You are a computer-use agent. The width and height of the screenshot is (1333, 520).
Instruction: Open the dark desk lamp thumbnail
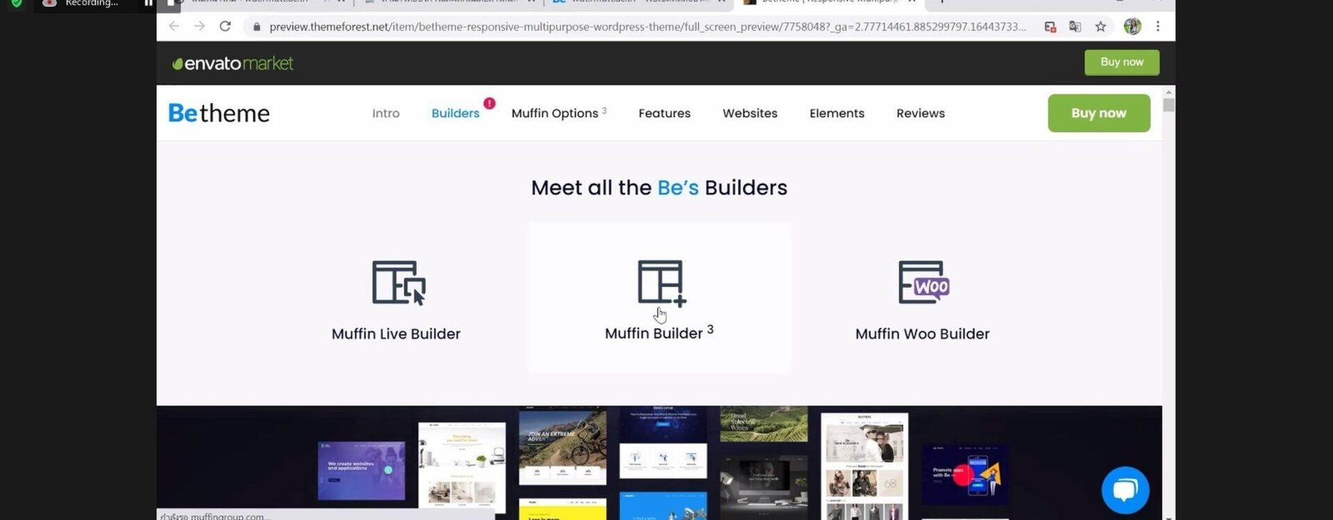[x=764, y=487]
